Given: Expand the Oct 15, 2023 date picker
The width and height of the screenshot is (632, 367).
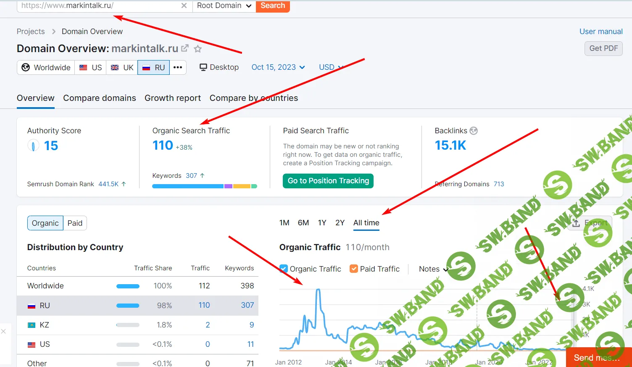Looking at the screenshot, I should coord(278,67).
